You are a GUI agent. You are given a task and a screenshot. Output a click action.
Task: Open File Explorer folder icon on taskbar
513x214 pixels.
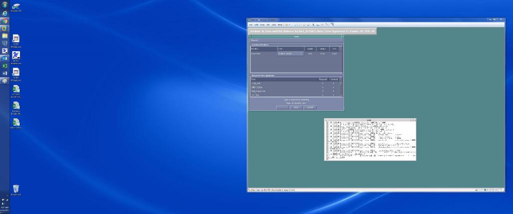pos(5,36)
